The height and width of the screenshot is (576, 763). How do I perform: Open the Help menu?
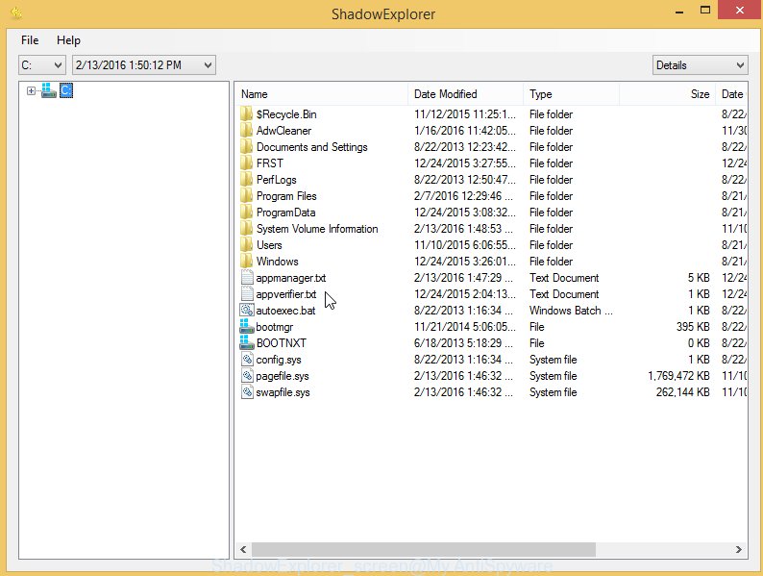68,40
